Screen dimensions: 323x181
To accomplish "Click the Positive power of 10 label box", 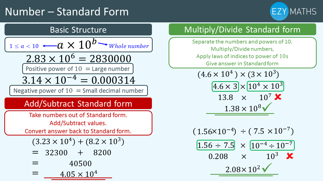I will click(x=78, y=69).
